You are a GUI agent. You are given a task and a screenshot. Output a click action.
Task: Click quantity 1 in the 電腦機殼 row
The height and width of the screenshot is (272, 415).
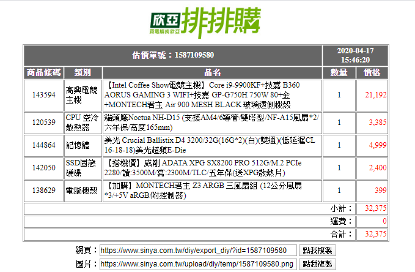339,191
